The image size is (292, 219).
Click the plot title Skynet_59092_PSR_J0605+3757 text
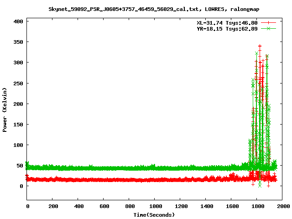[154, 9]
